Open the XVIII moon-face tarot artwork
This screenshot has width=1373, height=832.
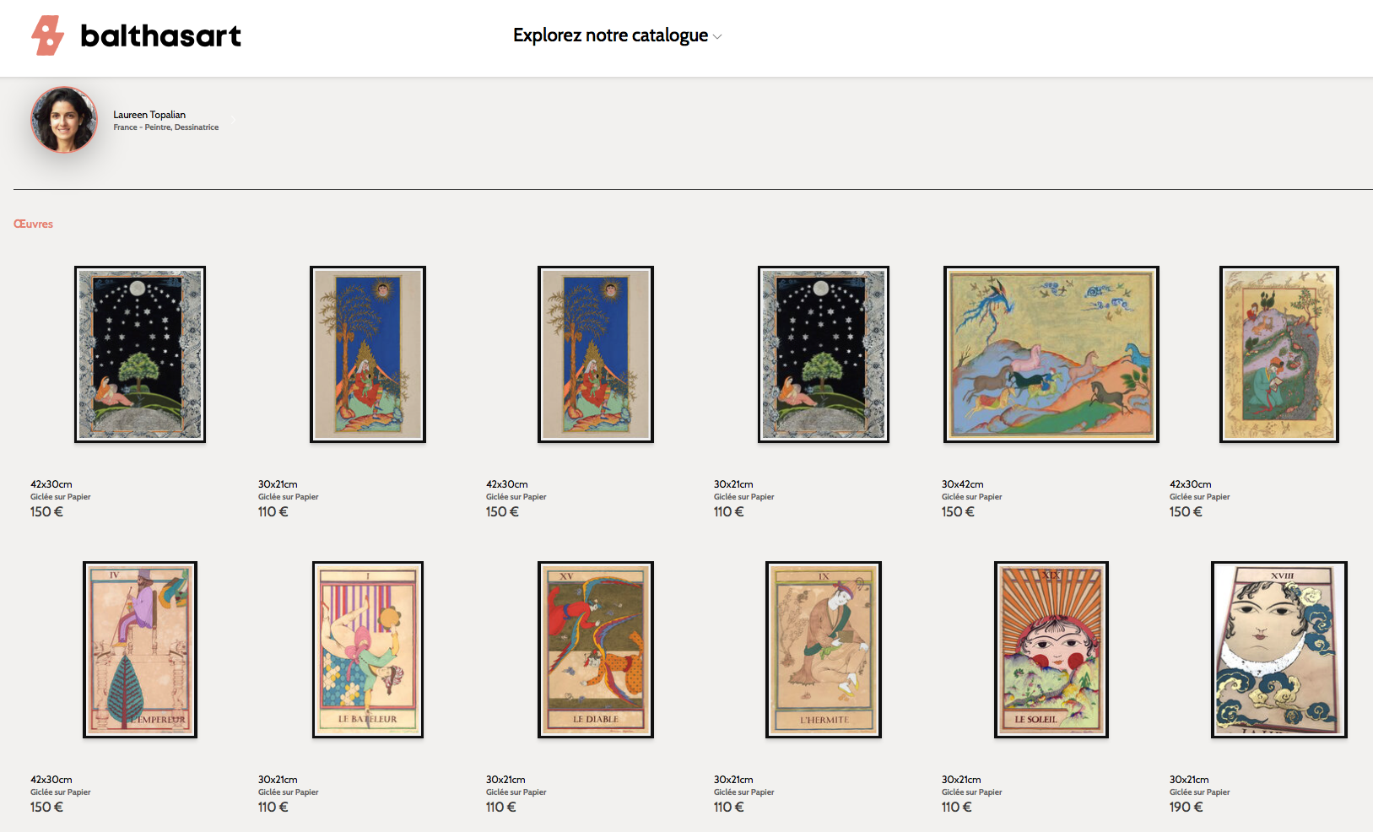click(x=1279, y=650)
